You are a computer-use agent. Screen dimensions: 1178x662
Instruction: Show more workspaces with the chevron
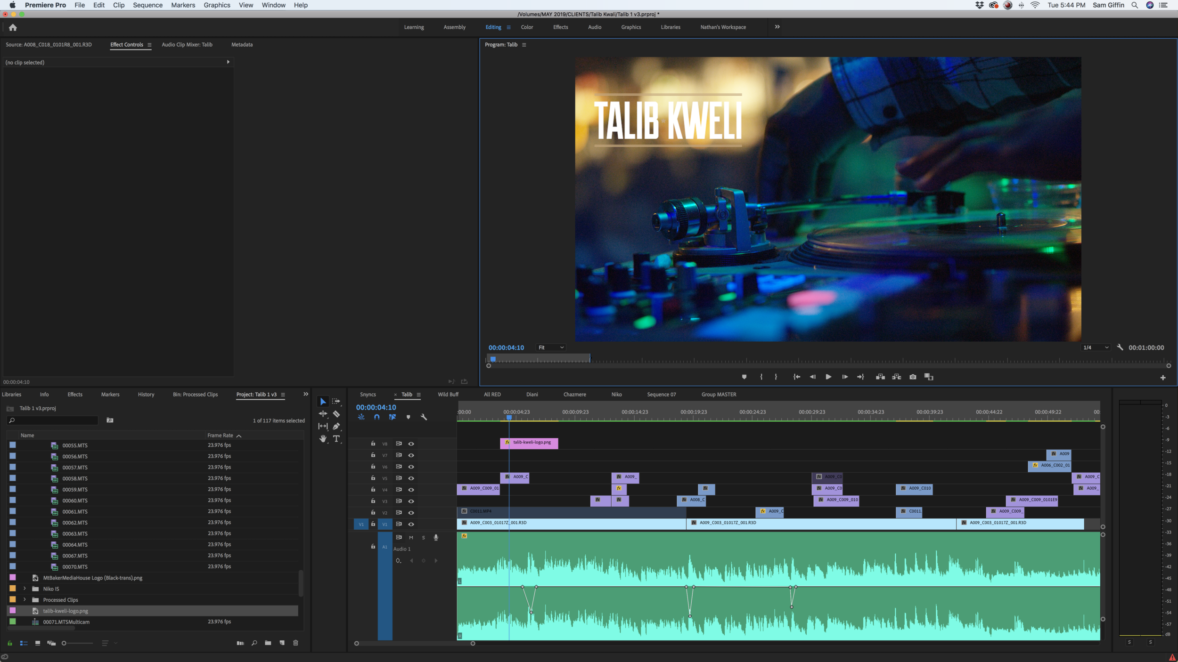click(x=777, y=27)
